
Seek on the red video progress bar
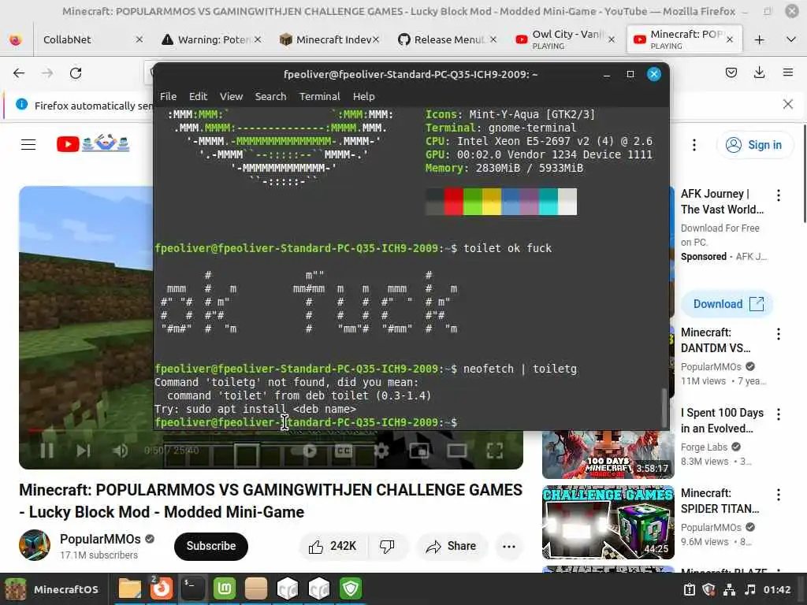tap(91, 430)
